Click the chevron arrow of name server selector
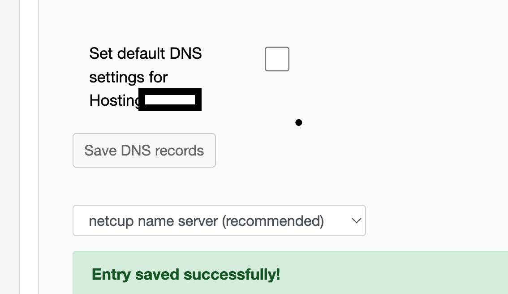 coord(357,221)
